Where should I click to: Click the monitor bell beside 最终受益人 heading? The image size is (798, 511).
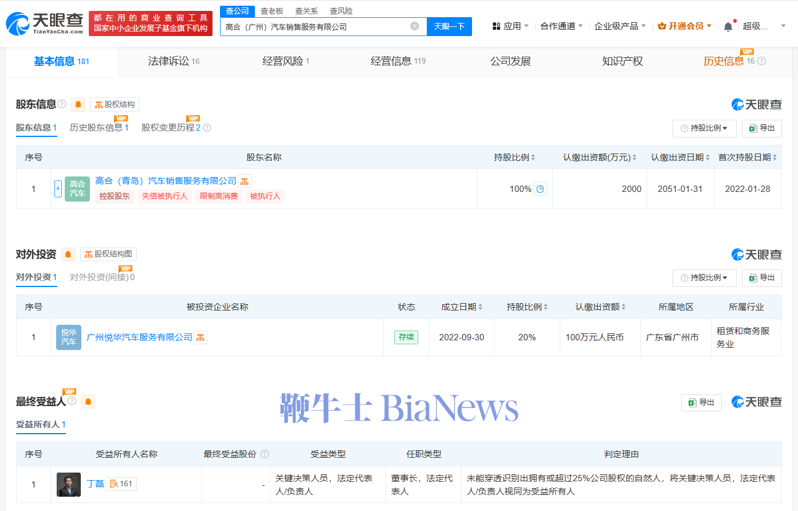(88, 402)
